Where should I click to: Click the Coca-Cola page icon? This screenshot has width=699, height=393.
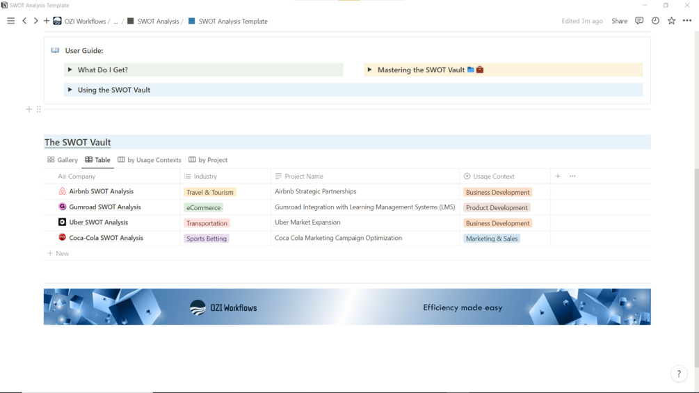tap(63, 237)
